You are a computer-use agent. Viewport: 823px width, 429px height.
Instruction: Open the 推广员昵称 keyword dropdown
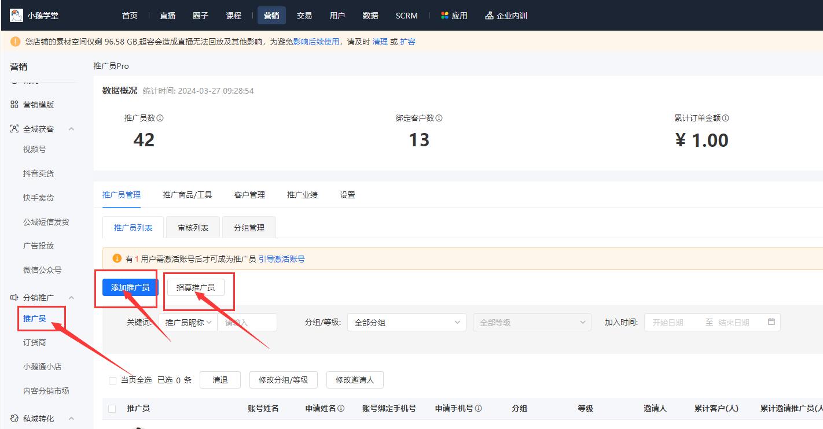(x=188, y=323)
